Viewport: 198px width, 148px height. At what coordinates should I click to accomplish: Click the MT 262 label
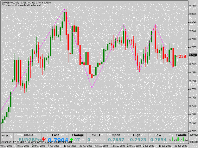[x=6, y=136]
